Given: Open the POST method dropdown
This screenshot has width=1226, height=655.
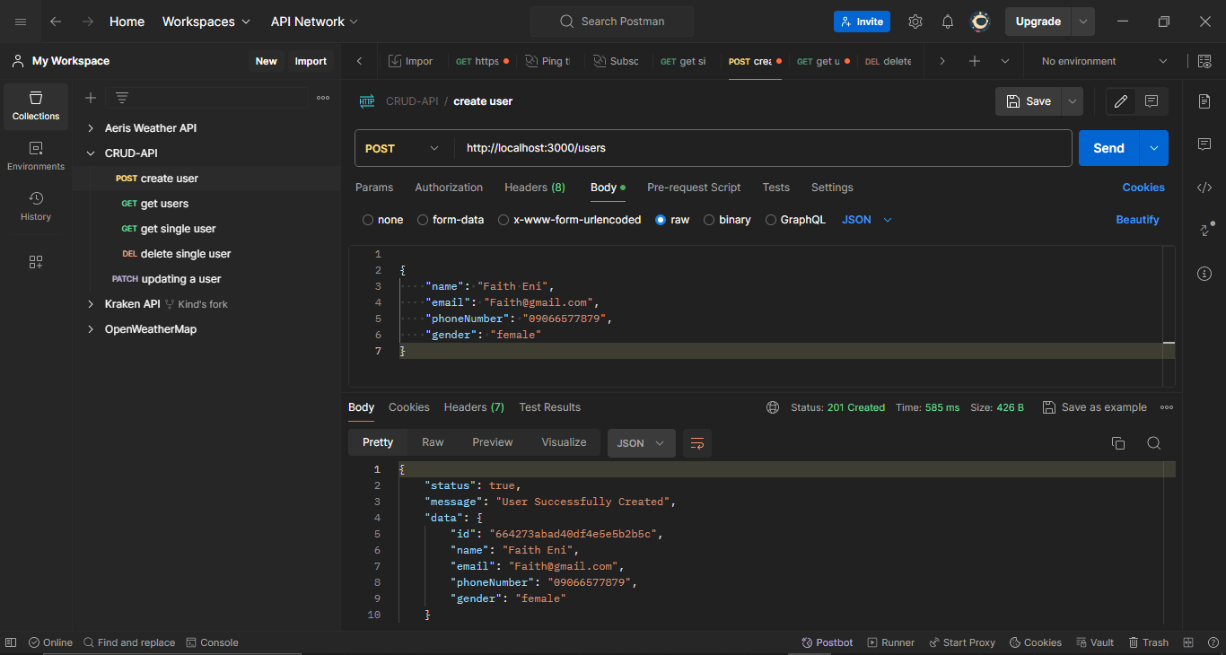Looking at the screenshot, I should pyautogui.click(x=402, y=148).
